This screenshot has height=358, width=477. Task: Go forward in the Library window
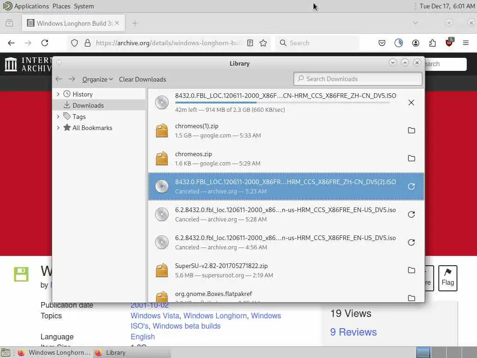pos(72,79)
